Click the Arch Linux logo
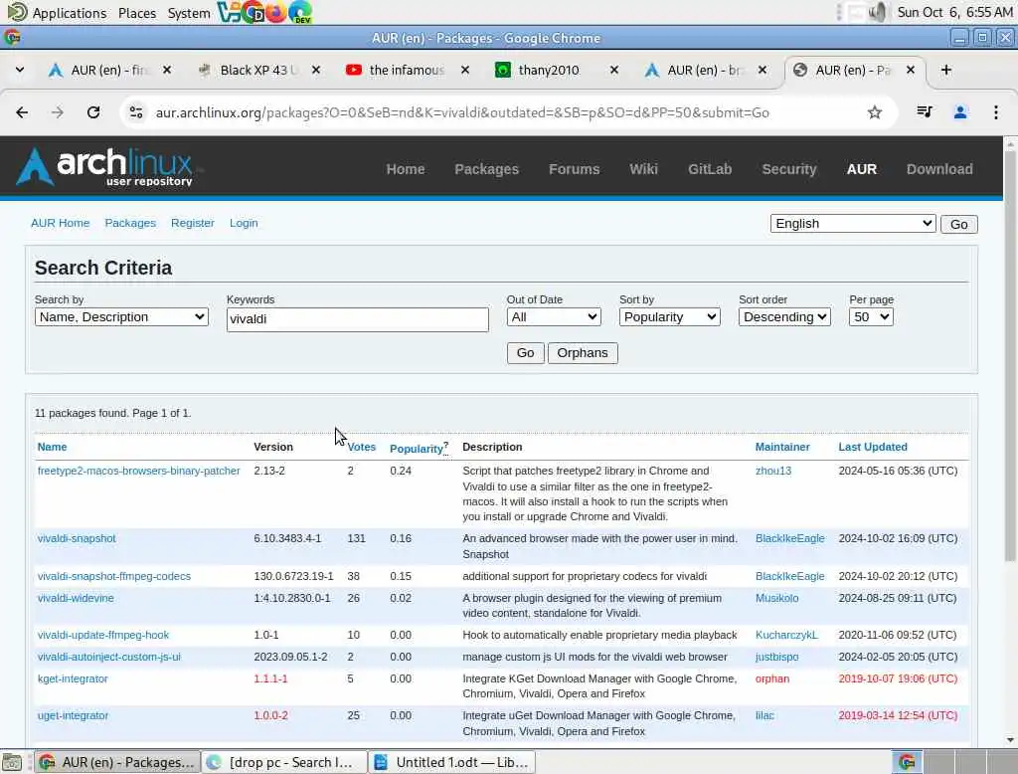 tap(105, 167)
